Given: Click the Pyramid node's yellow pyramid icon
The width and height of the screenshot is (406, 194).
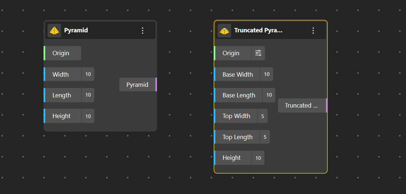Looking at the screenshot, I should click(55, 31).
